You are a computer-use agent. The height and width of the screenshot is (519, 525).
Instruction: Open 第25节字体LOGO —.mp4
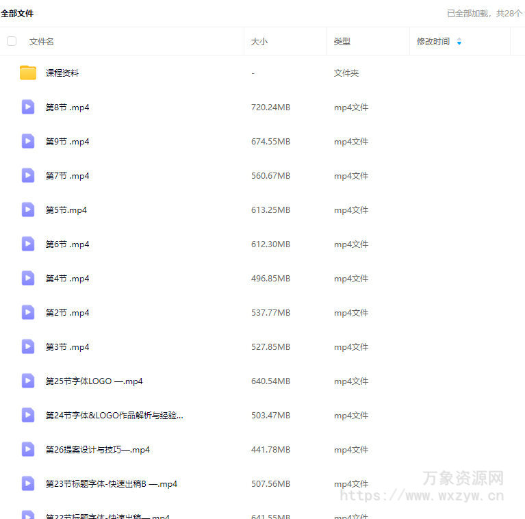pyautogui.click(x=94, y=381)
